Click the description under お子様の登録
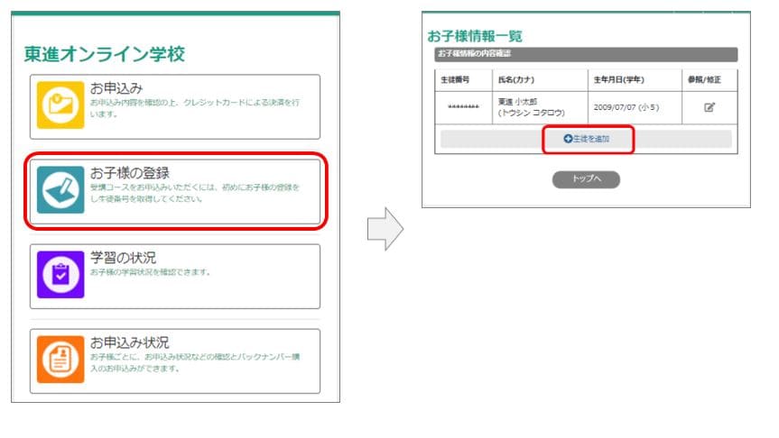Screen dimensions: 779x438 [195, 193]
